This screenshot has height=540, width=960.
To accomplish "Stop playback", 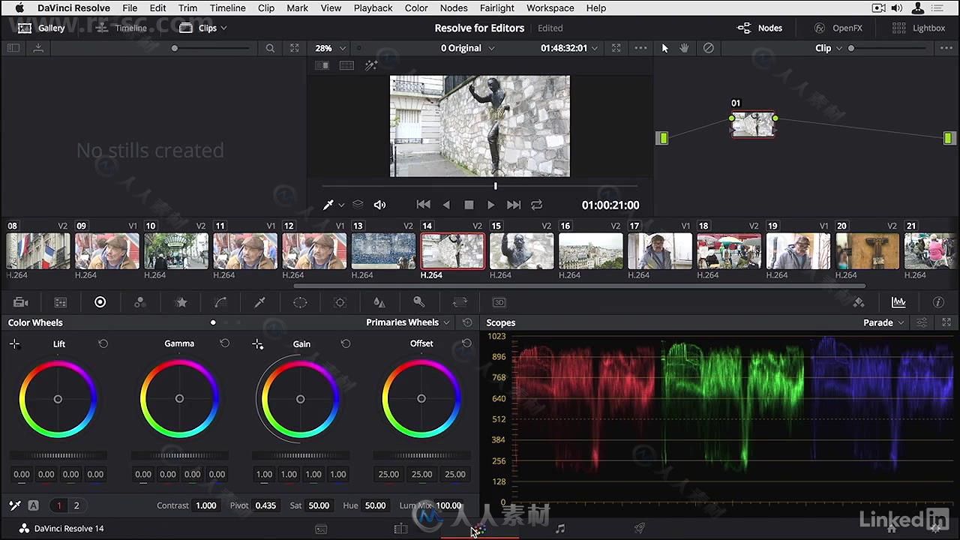I will 469,205.
